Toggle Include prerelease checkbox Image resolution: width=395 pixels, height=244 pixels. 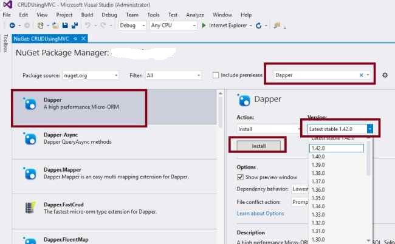point(216,75)
